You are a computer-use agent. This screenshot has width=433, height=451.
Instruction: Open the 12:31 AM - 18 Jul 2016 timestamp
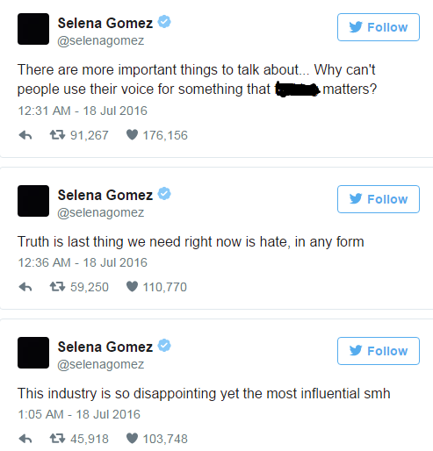[83, 111]
